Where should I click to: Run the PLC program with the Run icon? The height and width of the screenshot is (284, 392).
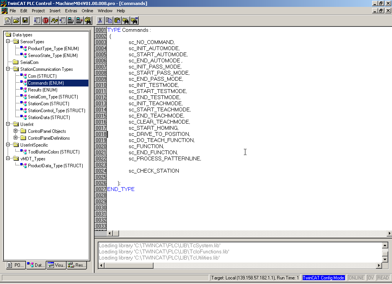click(x=37, y=21)
